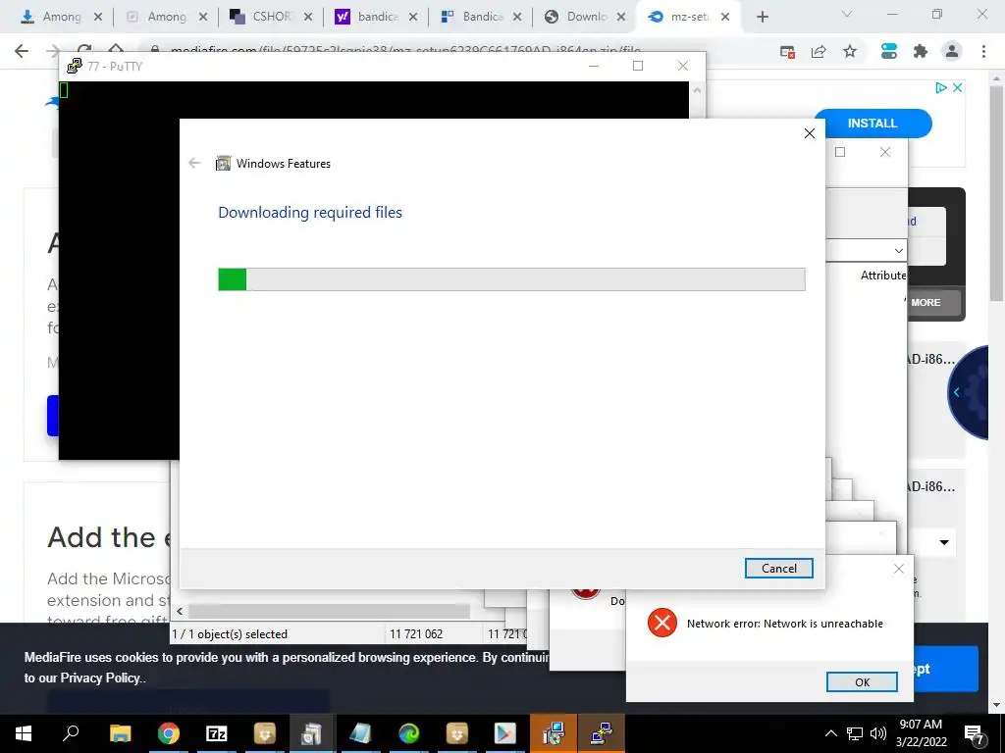Click the blocked pop-up icon in address bar
Viewport: 1005px width, 753px height.
787,52
